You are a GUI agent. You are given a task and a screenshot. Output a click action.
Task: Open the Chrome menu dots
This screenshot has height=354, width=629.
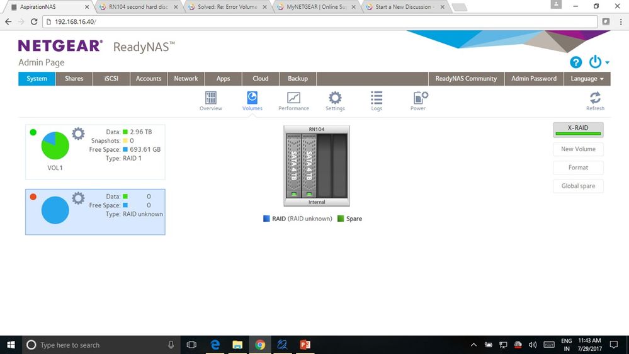click(x=621, y=21)
